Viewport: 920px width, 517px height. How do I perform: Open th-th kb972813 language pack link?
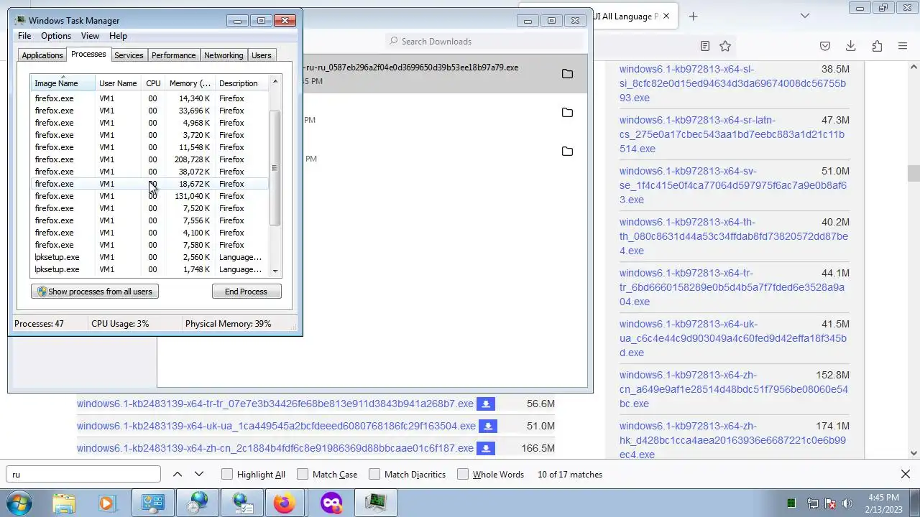pos(734,236)
